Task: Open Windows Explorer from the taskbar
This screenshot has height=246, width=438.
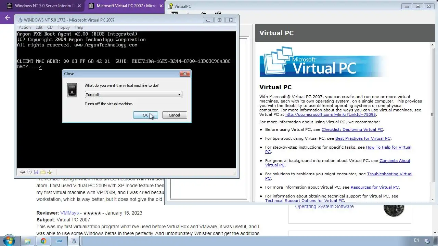Action: 28,241
